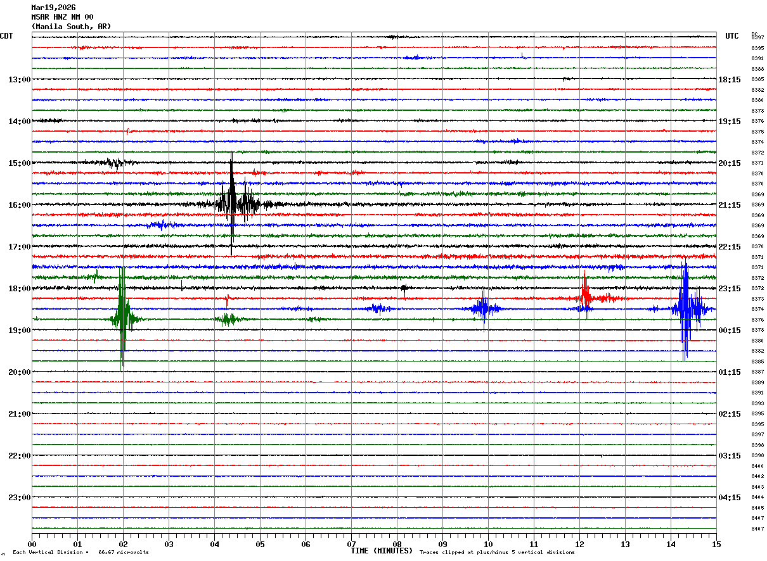Select the 23:00 CDT time label
Screen dimensions: 767x561
(x=19, y=498)
